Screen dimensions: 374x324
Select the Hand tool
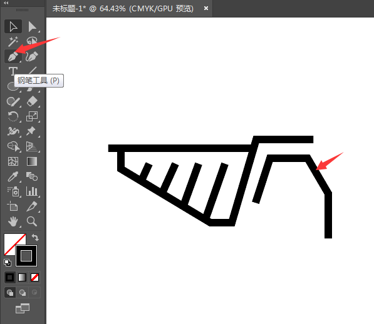tap(13, 221)
